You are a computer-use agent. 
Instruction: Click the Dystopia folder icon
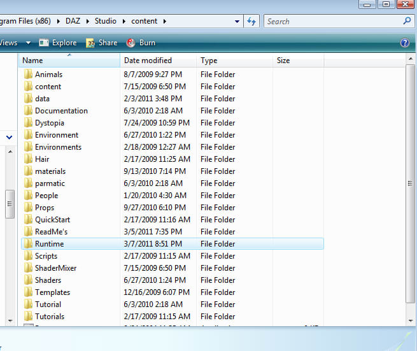[x=28, y=123]
